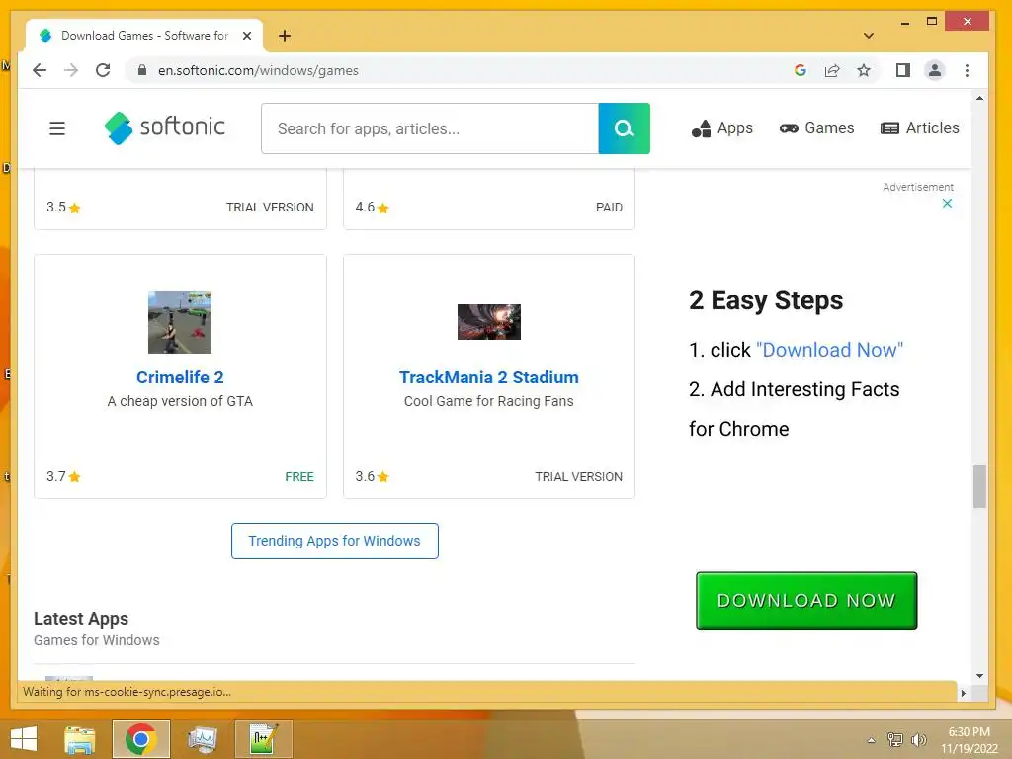Close the Download Games tab
Image resolution: width=1012 pixels, height=759 pixels.
246,36
